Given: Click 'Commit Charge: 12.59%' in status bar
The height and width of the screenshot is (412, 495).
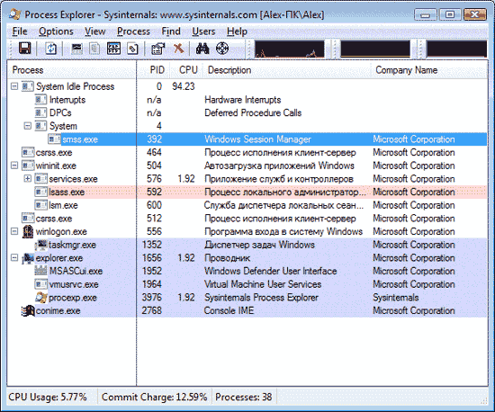Looking at the screenshot, I should tap(155, 397).
